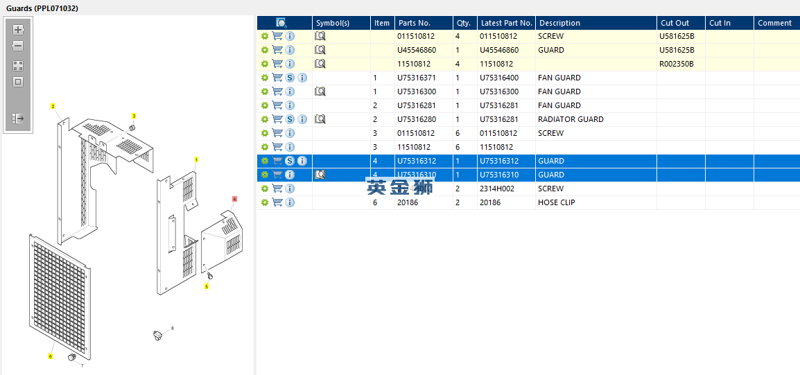Click gear icon for U75316310 GUARD
This screenshot has width=800, height=375.
pos(264,175)
